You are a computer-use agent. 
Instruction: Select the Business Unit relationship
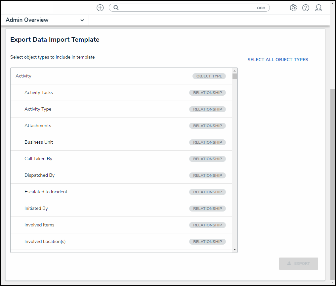pyautogui.click(x=99, y=142)
